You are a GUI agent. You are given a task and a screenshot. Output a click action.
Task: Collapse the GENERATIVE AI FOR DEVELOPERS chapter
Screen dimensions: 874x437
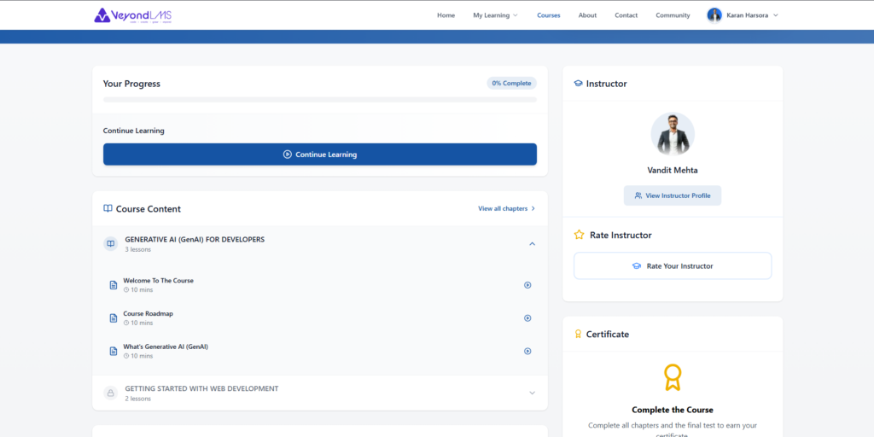[532, 243]
